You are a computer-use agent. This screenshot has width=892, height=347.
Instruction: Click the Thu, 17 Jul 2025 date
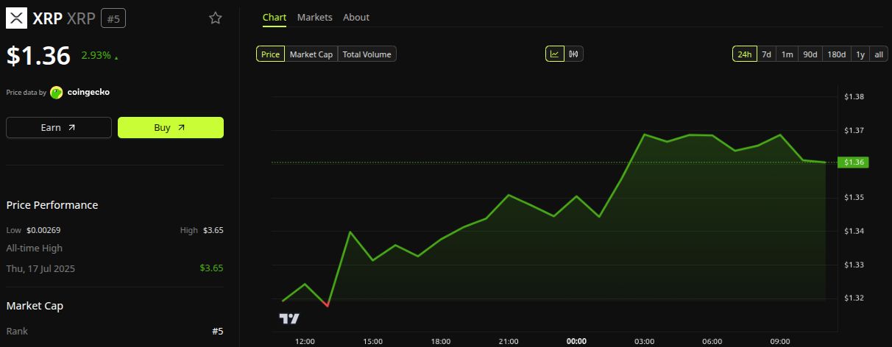(x=40, y=268)
